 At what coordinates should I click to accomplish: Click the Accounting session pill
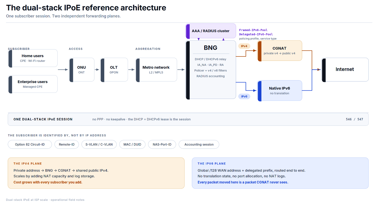point(199,144)
